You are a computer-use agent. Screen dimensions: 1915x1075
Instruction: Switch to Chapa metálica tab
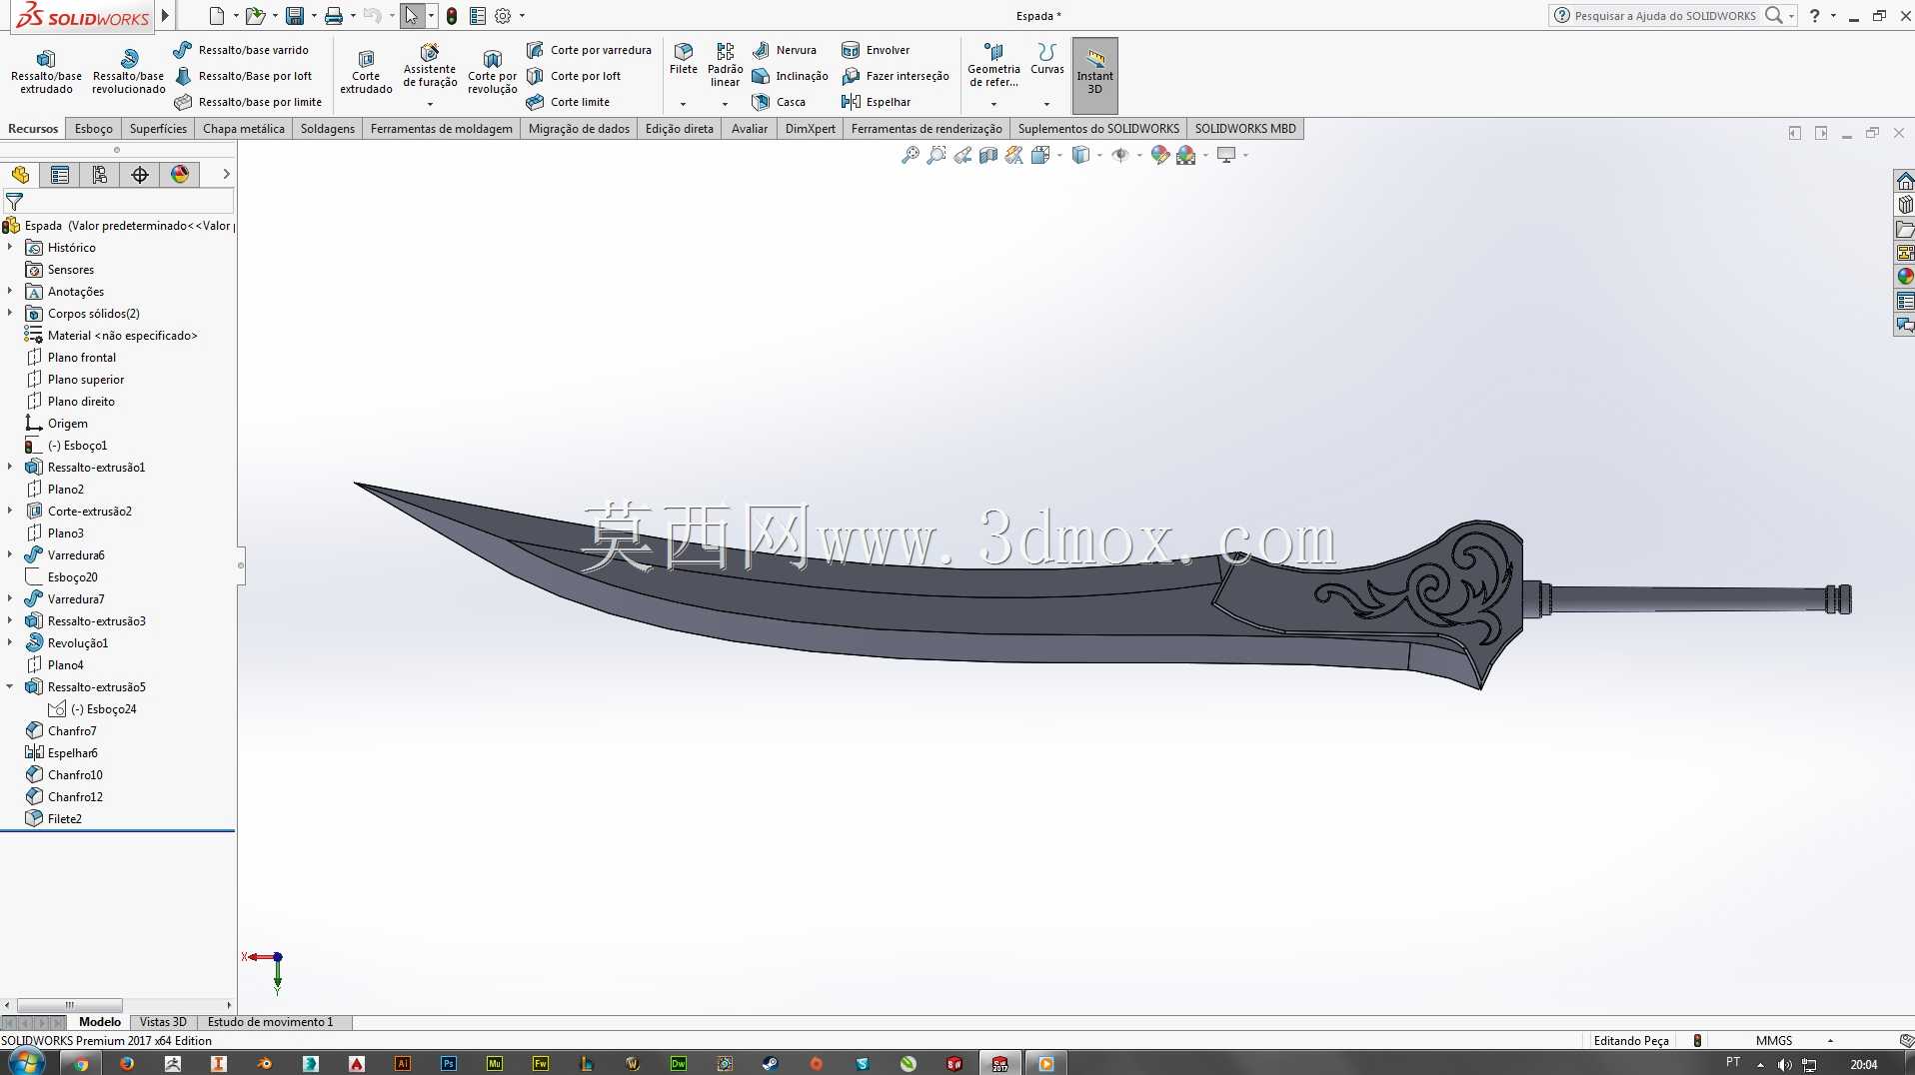pos(244,129)
